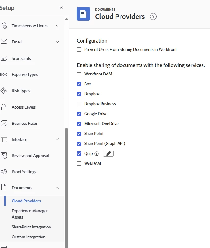The height and width of the screenshot is (248, 210).
Task: Toggle the Quip checkbox off
Action: click(79, 154)
